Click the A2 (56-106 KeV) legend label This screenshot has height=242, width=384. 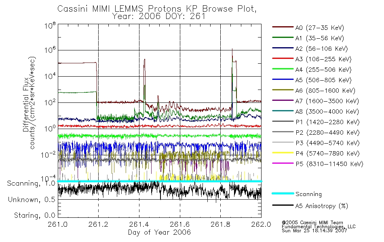(x=322, y=49)
